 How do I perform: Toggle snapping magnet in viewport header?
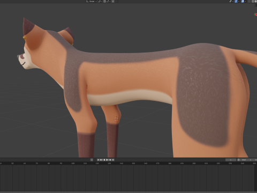pyautogui.click(x=104, y=1)
